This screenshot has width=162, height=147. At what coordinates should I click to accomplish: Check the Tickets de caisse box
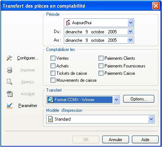click(x=53, y=73)
